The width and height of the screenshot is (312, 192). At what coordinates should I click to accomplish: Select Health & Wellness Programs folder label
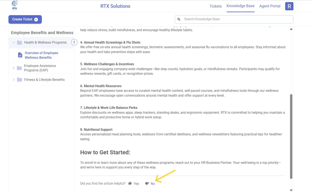(45, 43)
